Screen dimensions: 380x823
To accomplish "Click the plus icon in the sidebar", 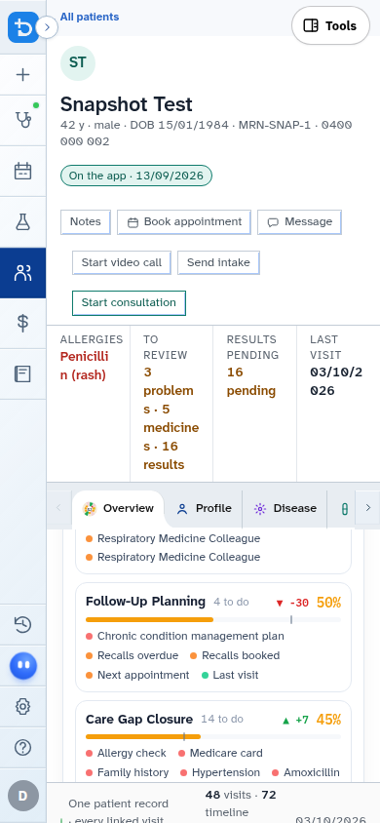I will coord(22,74).
